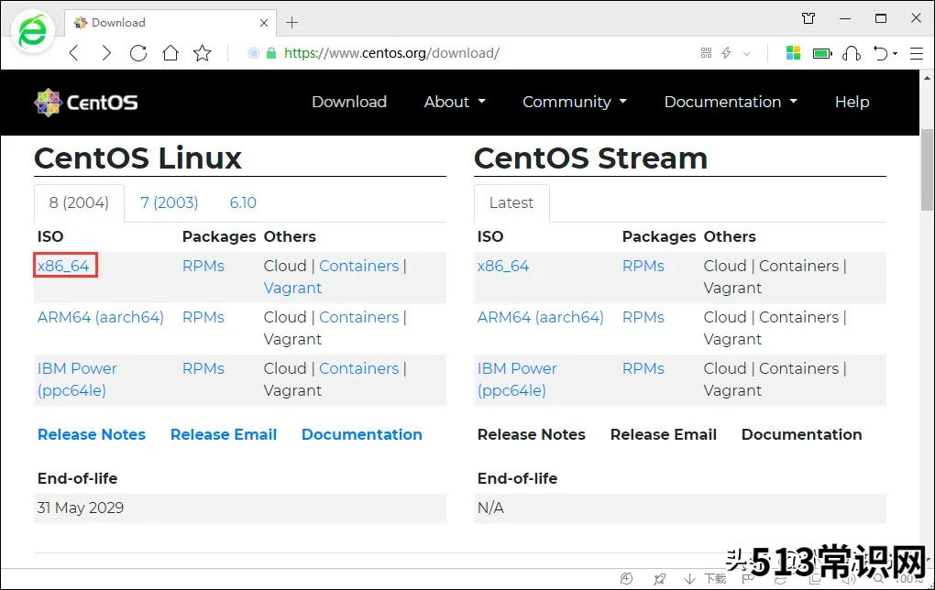Click ARM64 (aarch64) link under CentOS Stream
The height and width of the screenshot is (590, 935).
[540, 317]
